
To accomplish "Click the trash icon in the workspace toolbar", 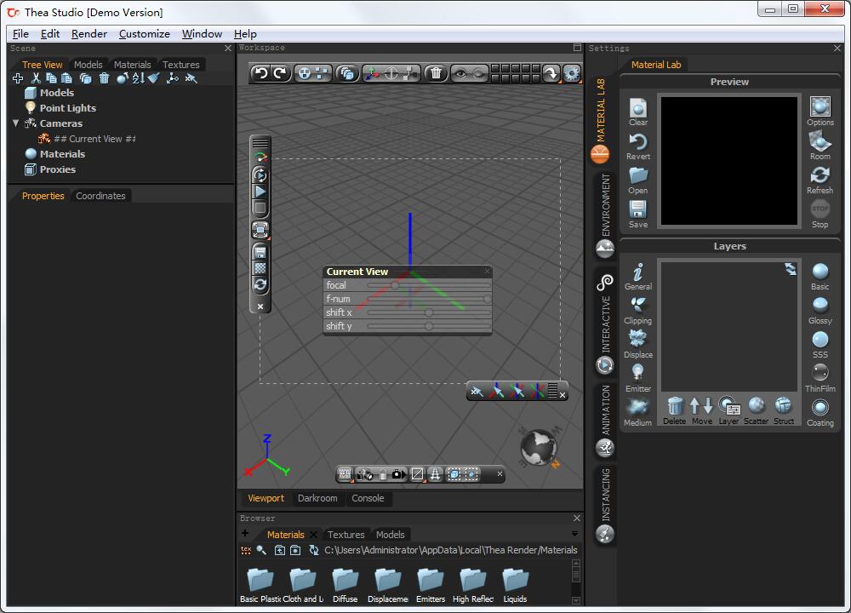I will tap(436, 73).
